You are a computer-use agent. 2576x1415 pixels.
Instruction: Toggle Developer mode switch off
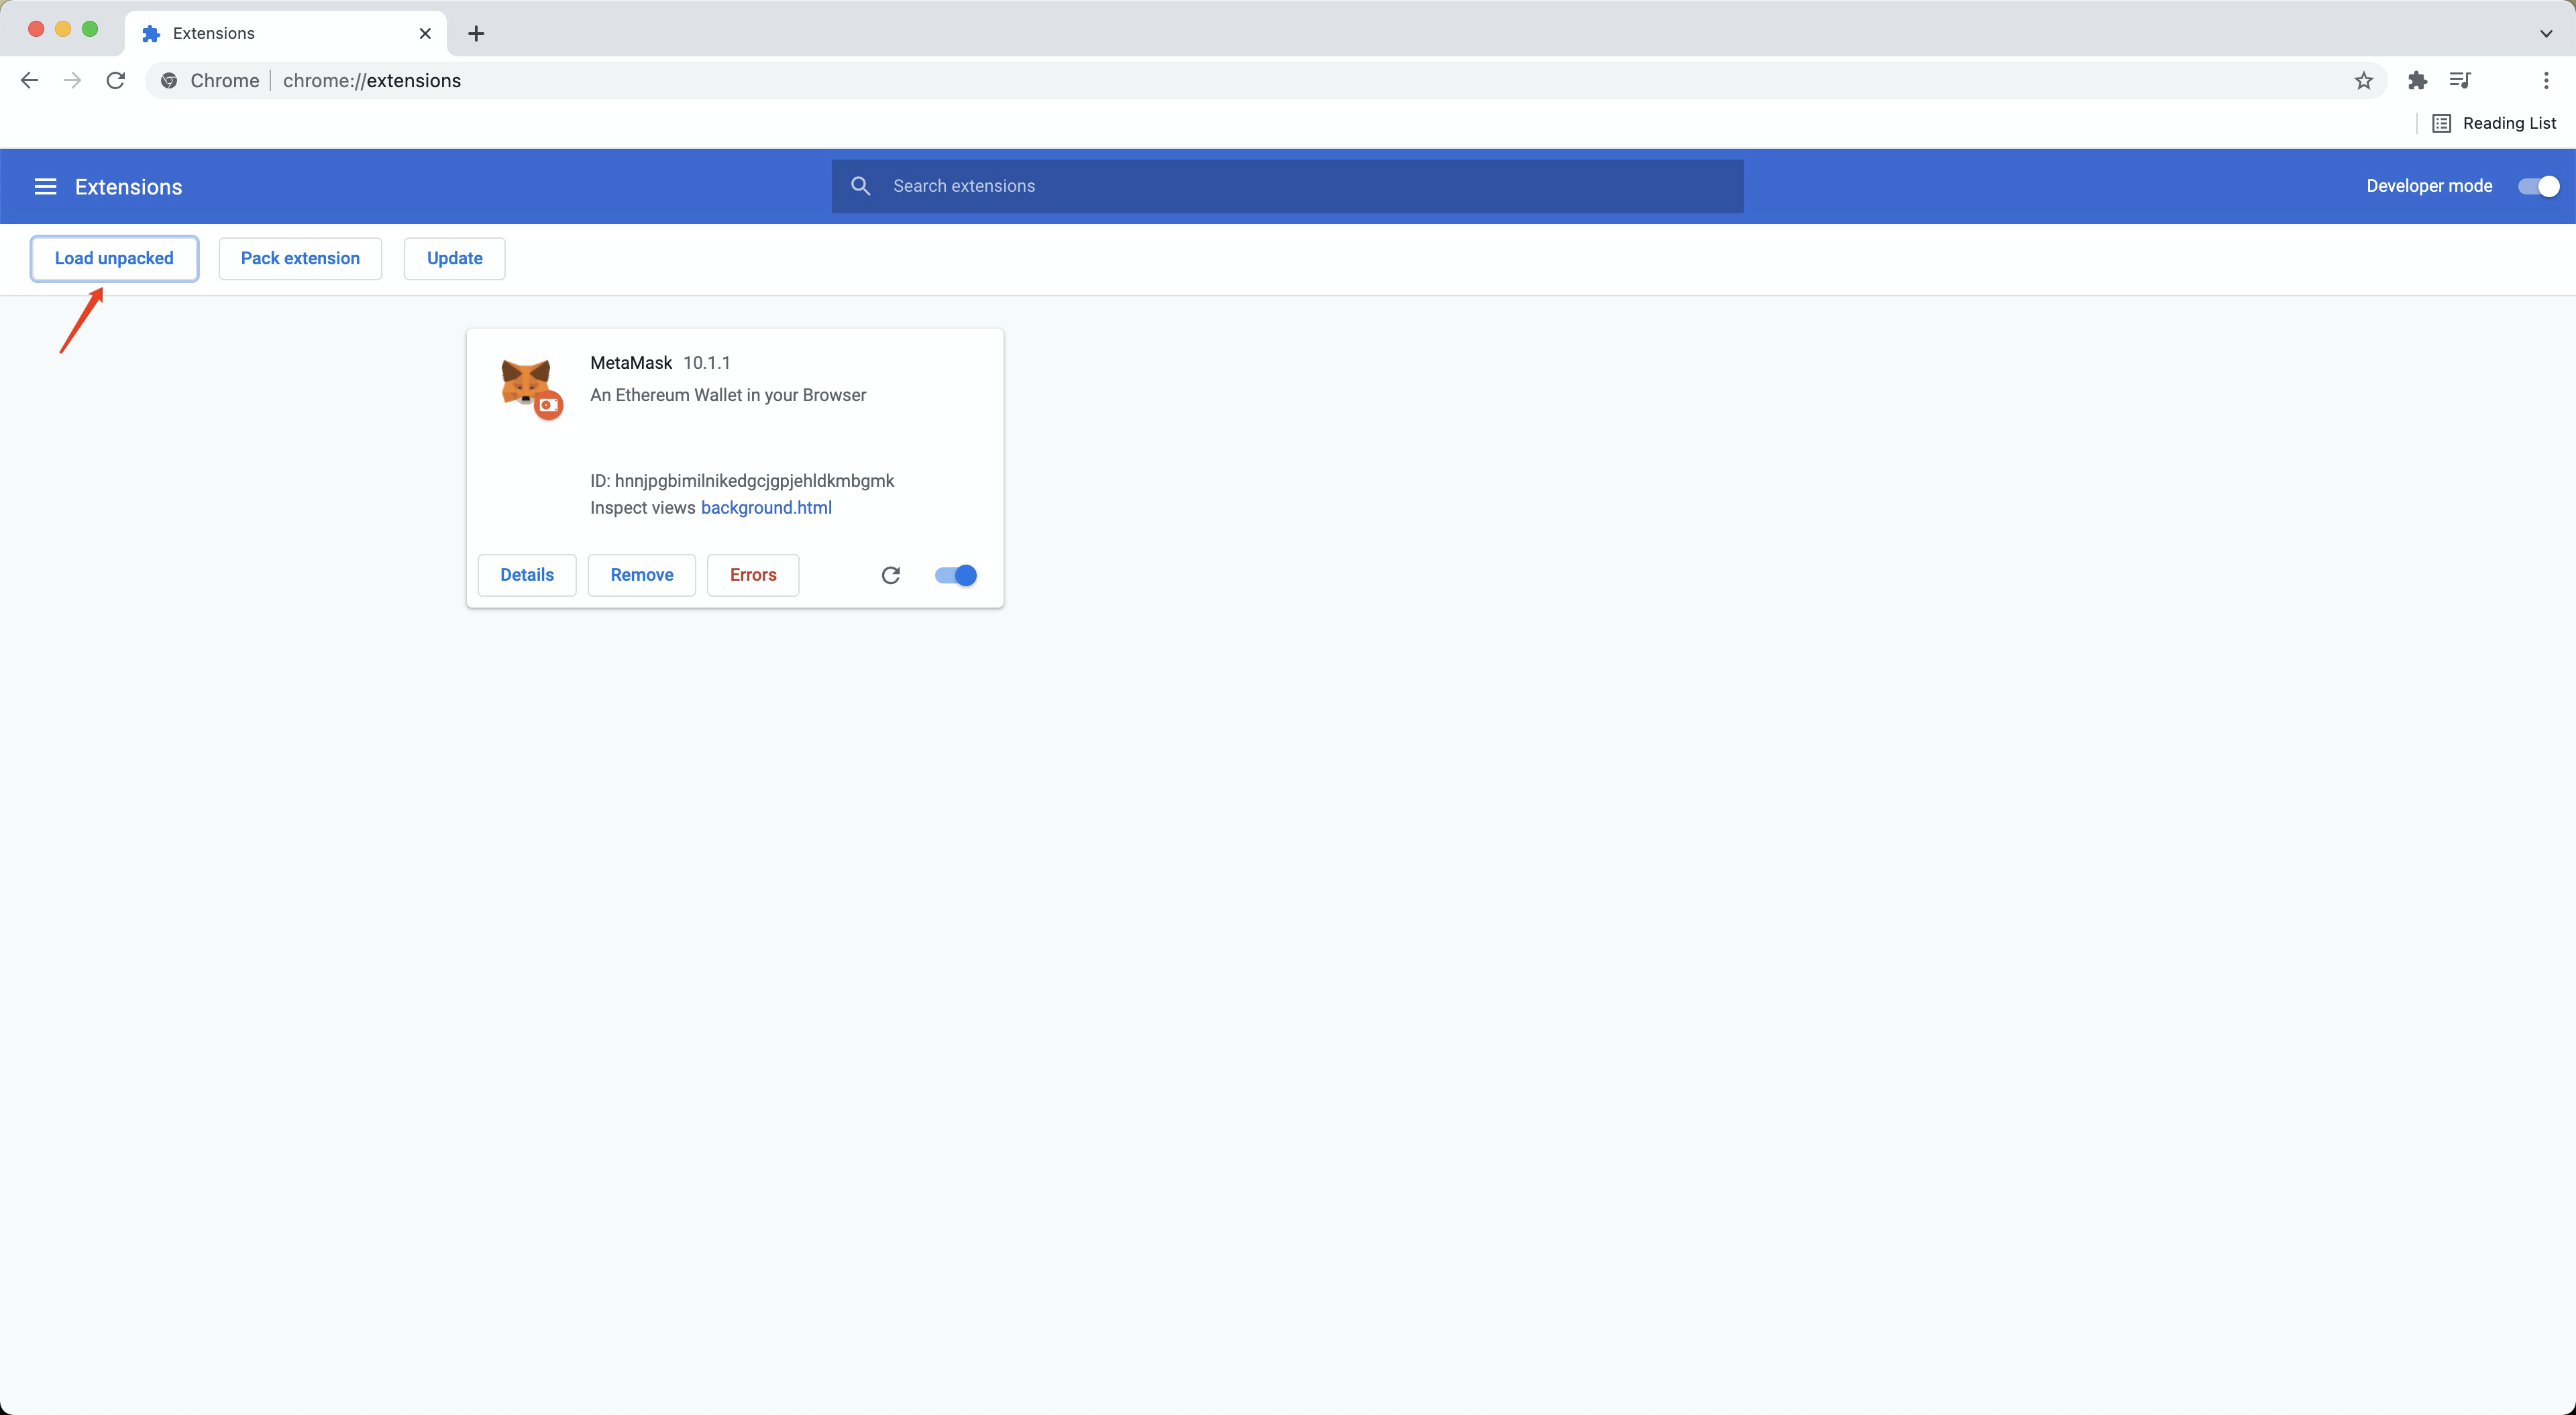pyautogui.click(x=2538, y=187)
